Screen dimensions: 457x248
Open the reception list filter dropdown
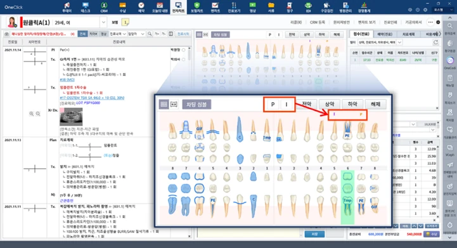click(399, 42)
